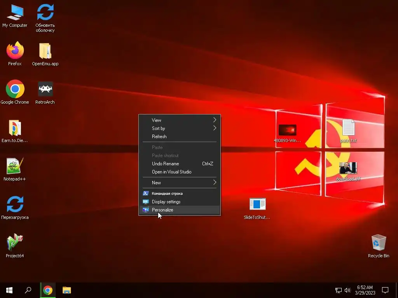The image size is (398, 298).
Task: Select the My Computer desktop icon
Action: [x=15, y=16]
